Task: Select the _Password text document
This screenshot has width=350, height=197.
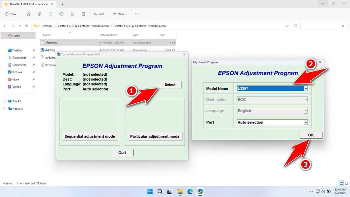Action: pos(108,42)
